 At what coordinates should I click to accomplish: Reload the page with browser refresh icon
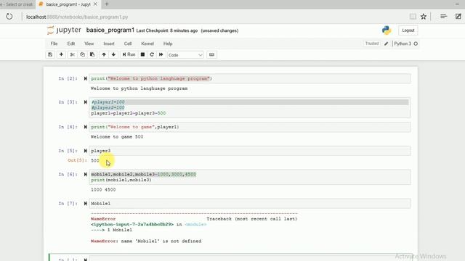(9, 17)
